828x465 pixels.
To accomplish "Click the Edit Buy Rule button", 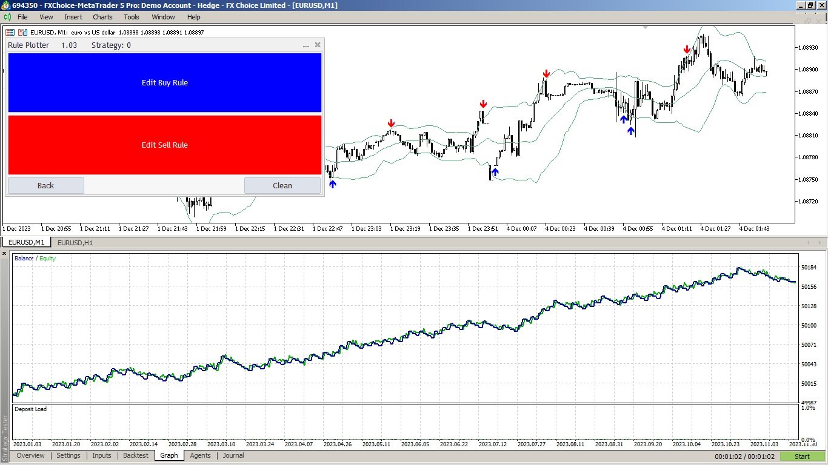I will coord(164,82).
